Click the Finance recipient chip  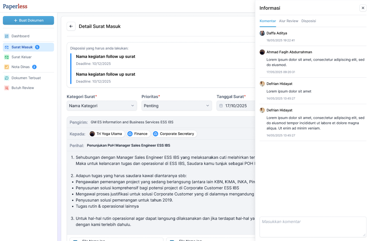pos(138,134)
